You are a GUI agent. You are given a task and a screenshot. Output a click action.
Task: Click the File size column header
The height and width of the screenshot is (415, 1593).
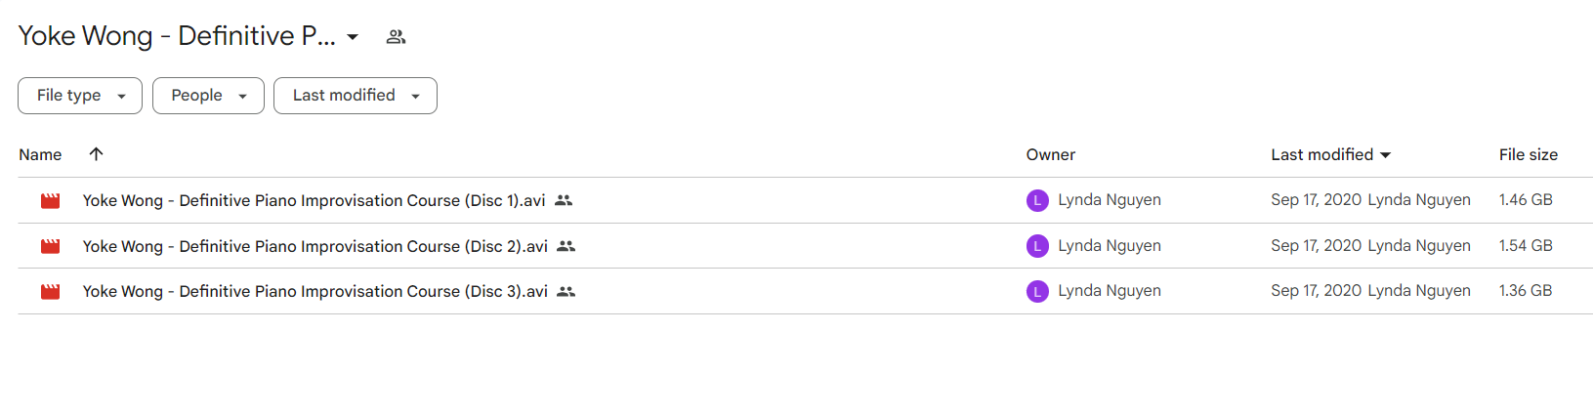(1529, 154)
